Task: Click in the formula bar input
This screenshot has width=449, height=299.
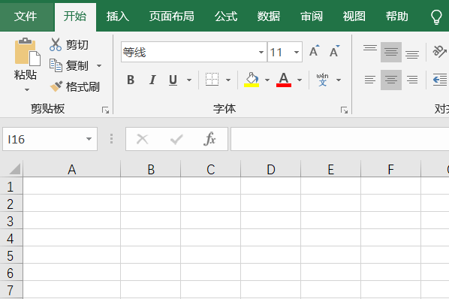Action: click(339, 139)
